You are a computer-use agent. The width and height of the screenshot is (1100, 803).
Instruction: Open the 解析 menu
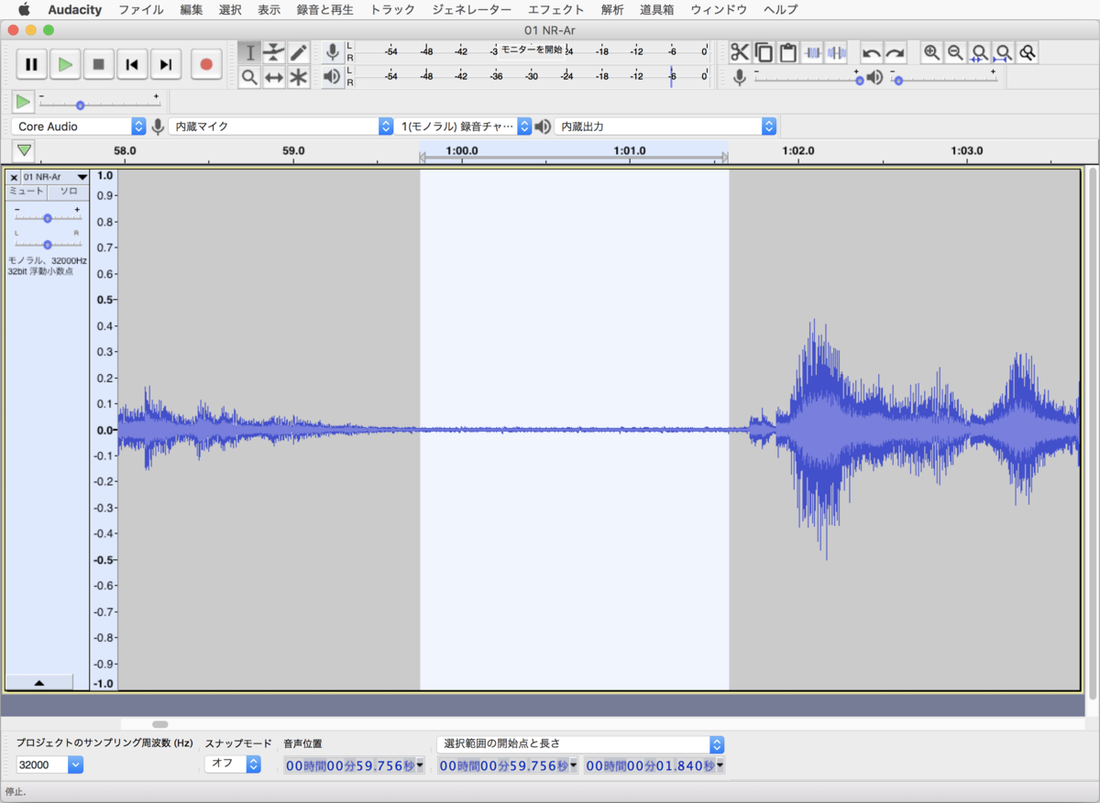point(612,10)
